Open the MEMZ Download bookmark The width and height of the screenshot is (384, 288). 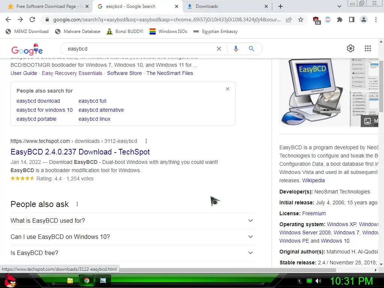tap(27, 31)
